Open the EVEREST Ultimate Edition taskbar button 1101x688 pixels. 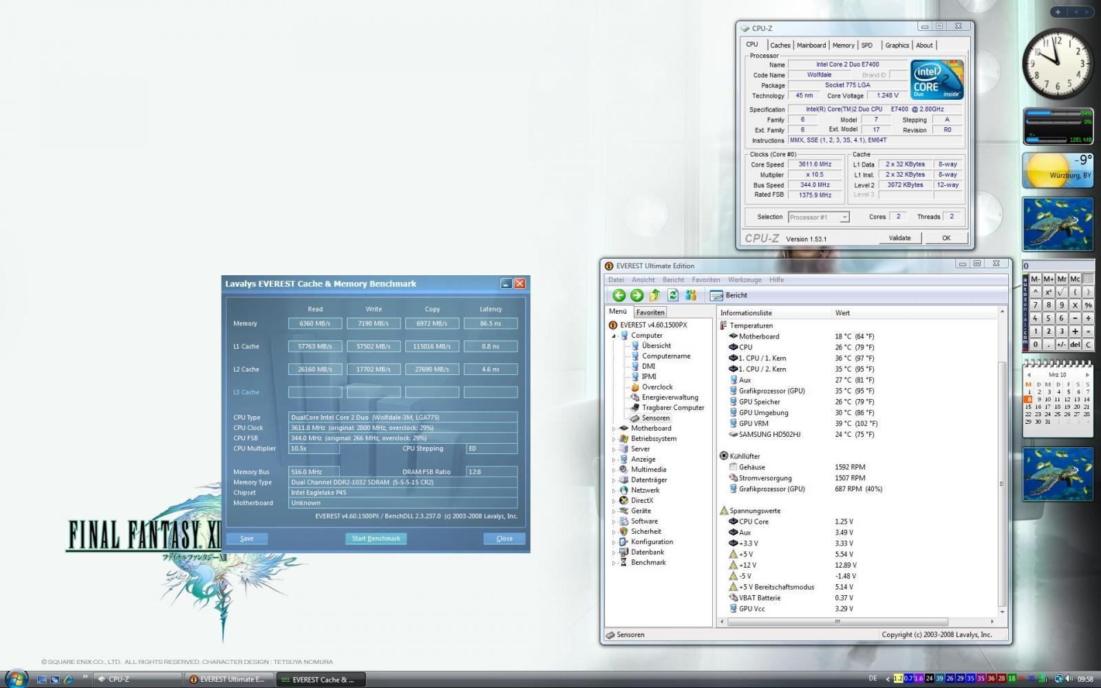tap(229, 679)
